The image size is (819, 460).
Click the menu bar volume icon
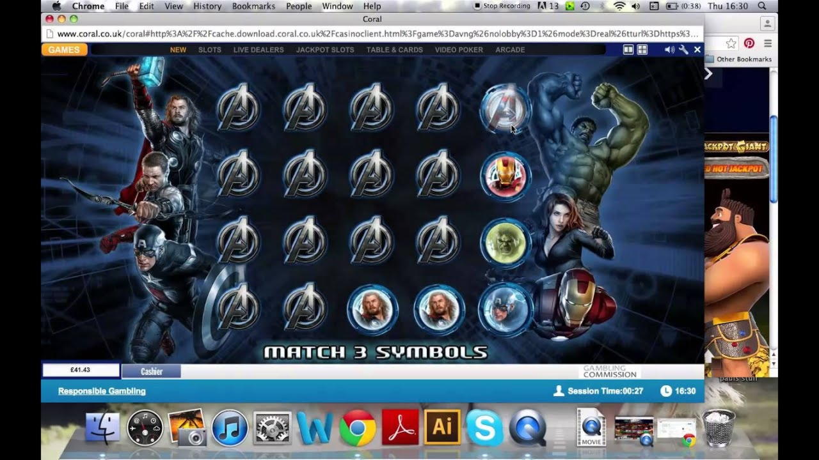(x=636, y=6)
